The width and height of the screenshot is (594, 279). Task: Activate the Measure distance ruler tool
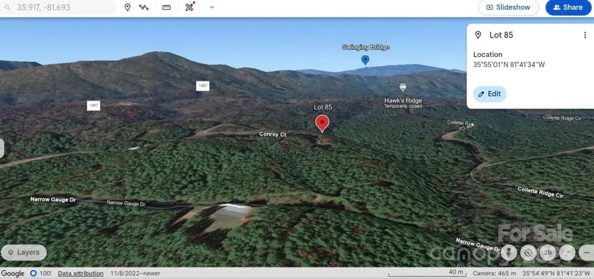click(x=166, y=8)
